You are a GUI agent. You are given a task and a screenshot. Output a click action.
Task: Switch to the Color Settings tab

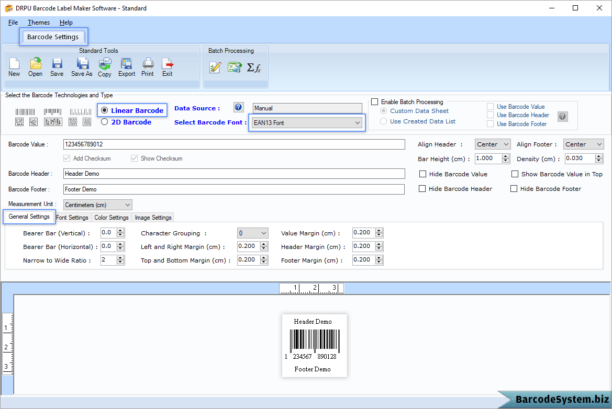click(x=111, y=218)
